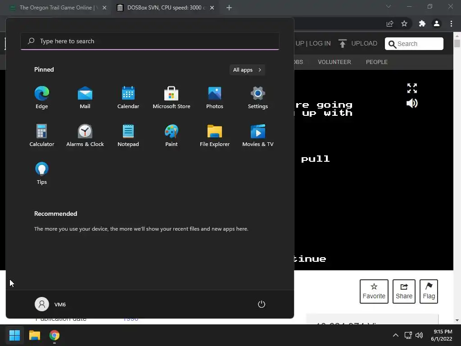Open the Photos app
Viewport: 461px width, 346px height.
[x=215, y=98]
